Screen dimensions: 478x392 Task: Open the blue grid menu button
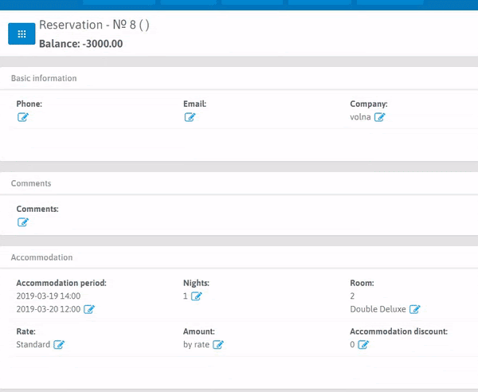(22, 34)
